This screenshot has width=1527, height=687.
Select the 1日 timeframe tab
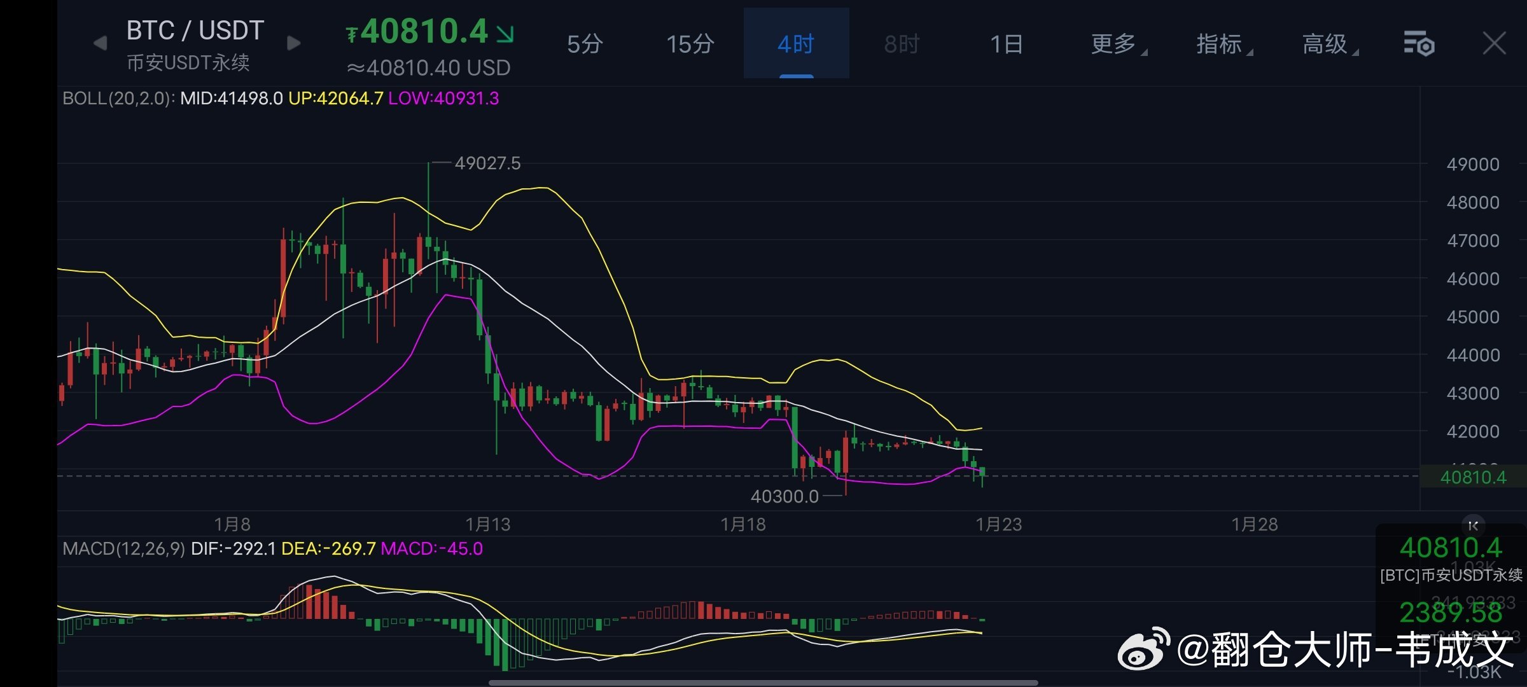[1007, 44]
